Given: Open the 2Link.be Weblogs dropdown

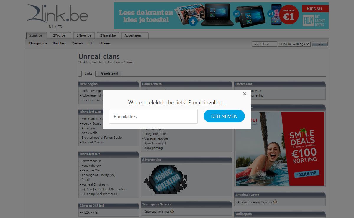Looking at the screenshot, I should click(294, 44).
